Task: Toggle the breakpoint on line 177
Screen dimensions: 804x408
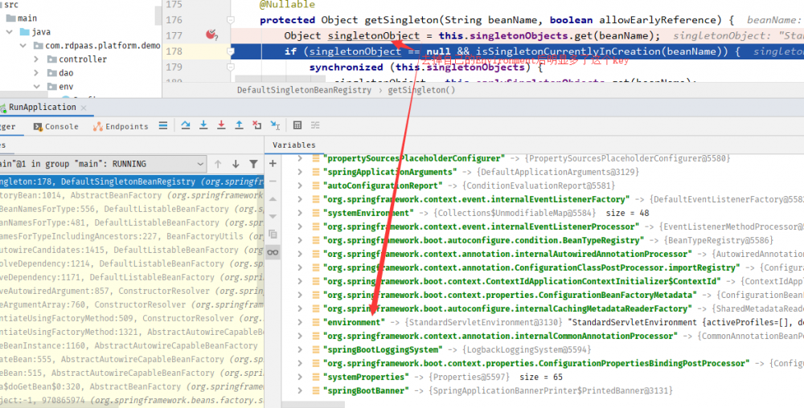Action: 211,35
